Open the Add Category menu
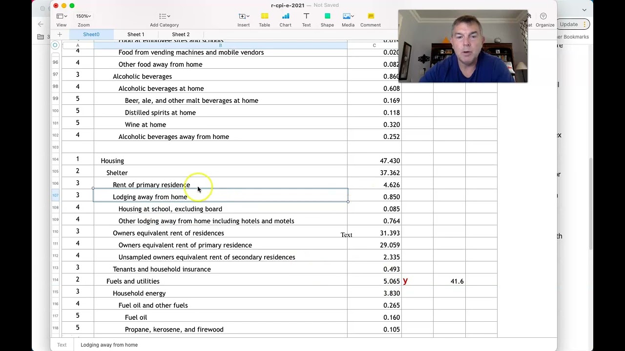Image resolution: width=625 pixels, height=351 pixels. [164, 19]
